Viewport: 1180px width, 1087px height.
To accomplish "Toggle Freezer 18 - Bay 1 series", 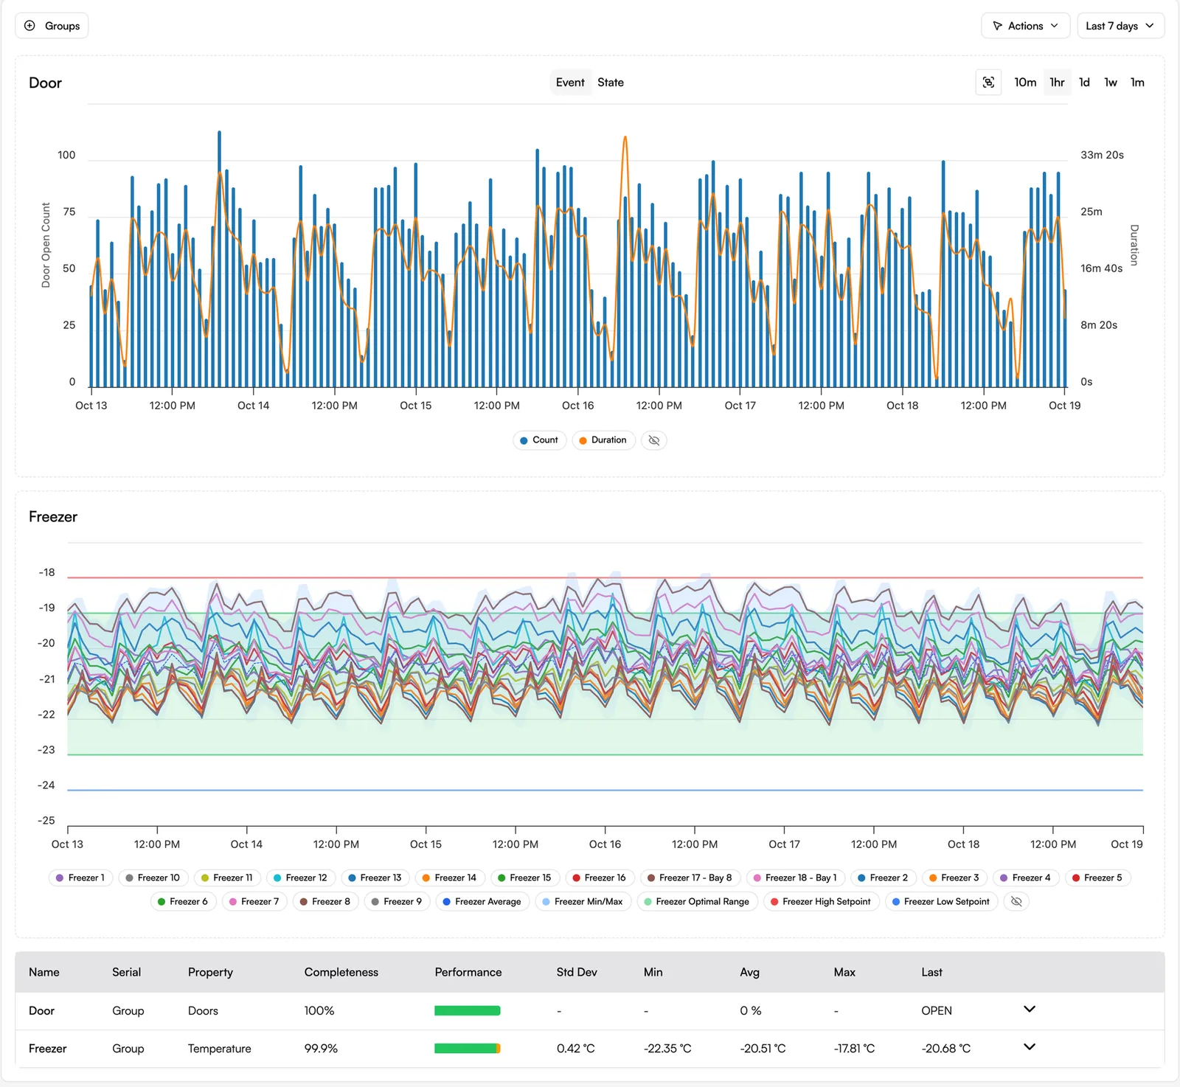I will pos(795,878).
